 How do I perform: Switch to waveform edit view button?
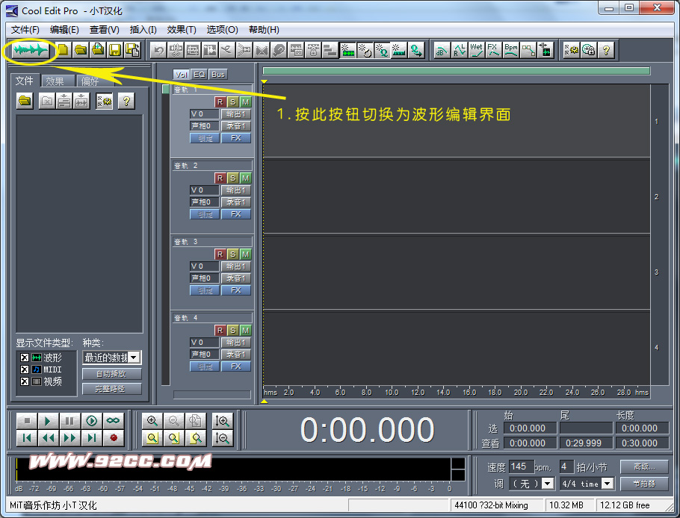coord(31,50)
